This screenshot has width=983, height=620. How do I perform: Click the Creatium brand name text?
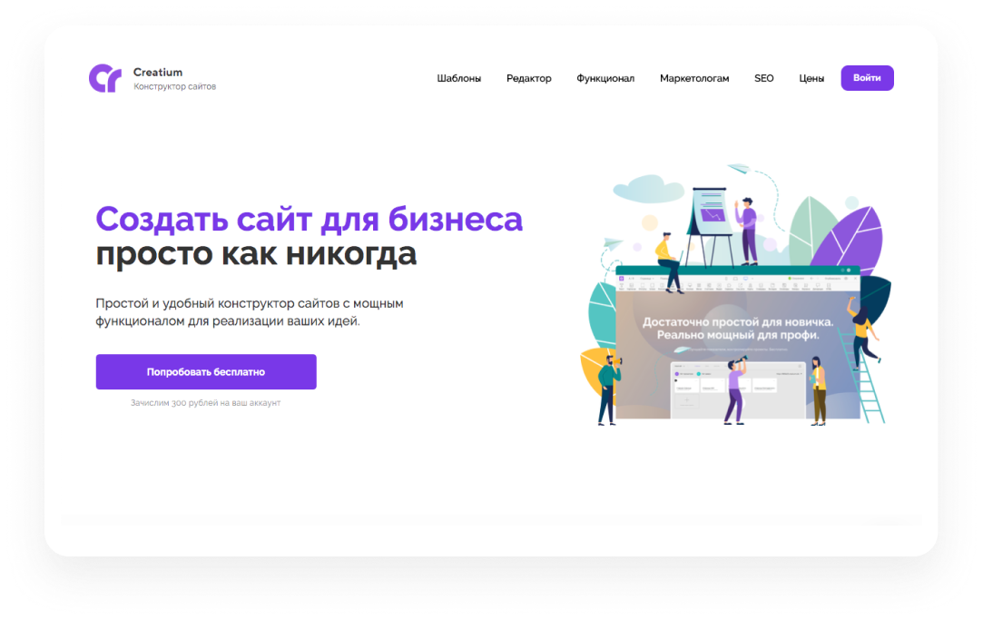(158, 73)
